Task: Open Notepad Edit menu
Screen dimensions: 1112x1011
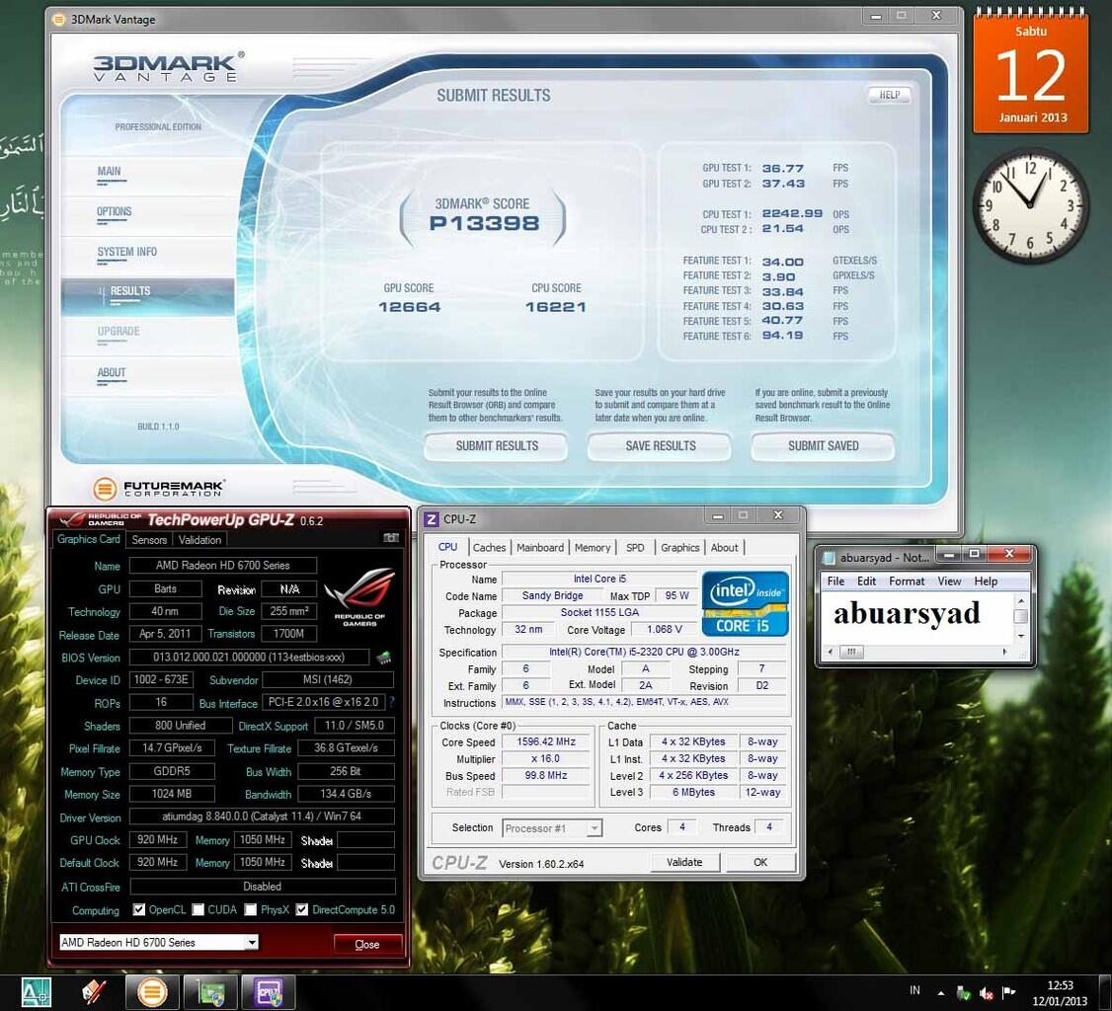Action: click(867, 581)
